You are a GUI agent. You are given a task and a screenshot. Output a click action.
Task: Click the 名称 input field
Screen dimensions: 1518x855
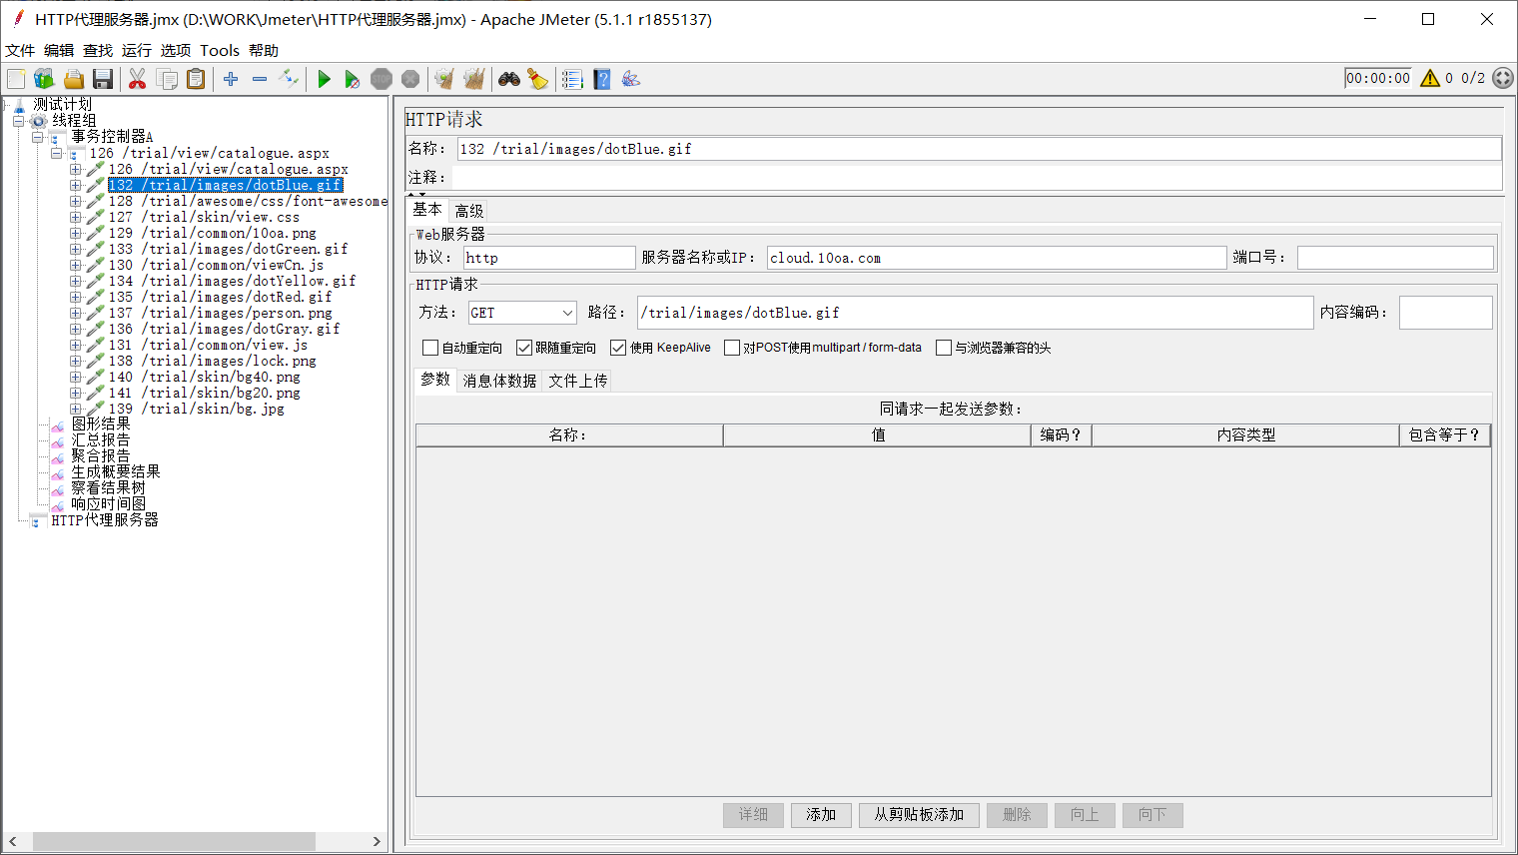979,149
